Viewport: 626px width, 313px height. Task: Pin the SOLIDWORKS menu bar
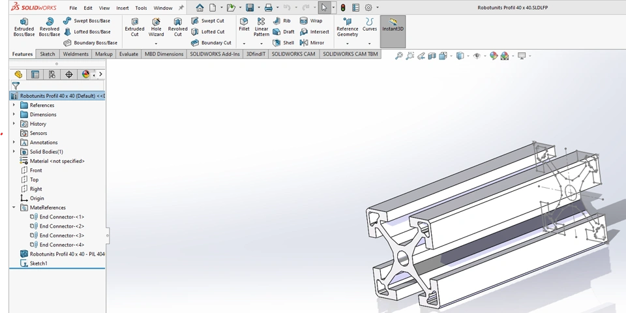coord(181,8)
